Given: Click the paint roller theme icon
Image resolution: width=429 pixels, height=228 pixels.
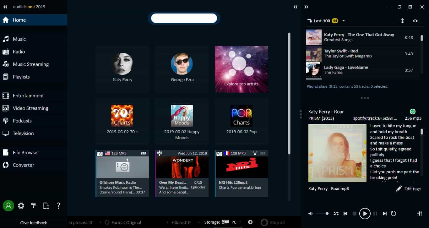Looking at the screenshot, I should tap(34, 206).
